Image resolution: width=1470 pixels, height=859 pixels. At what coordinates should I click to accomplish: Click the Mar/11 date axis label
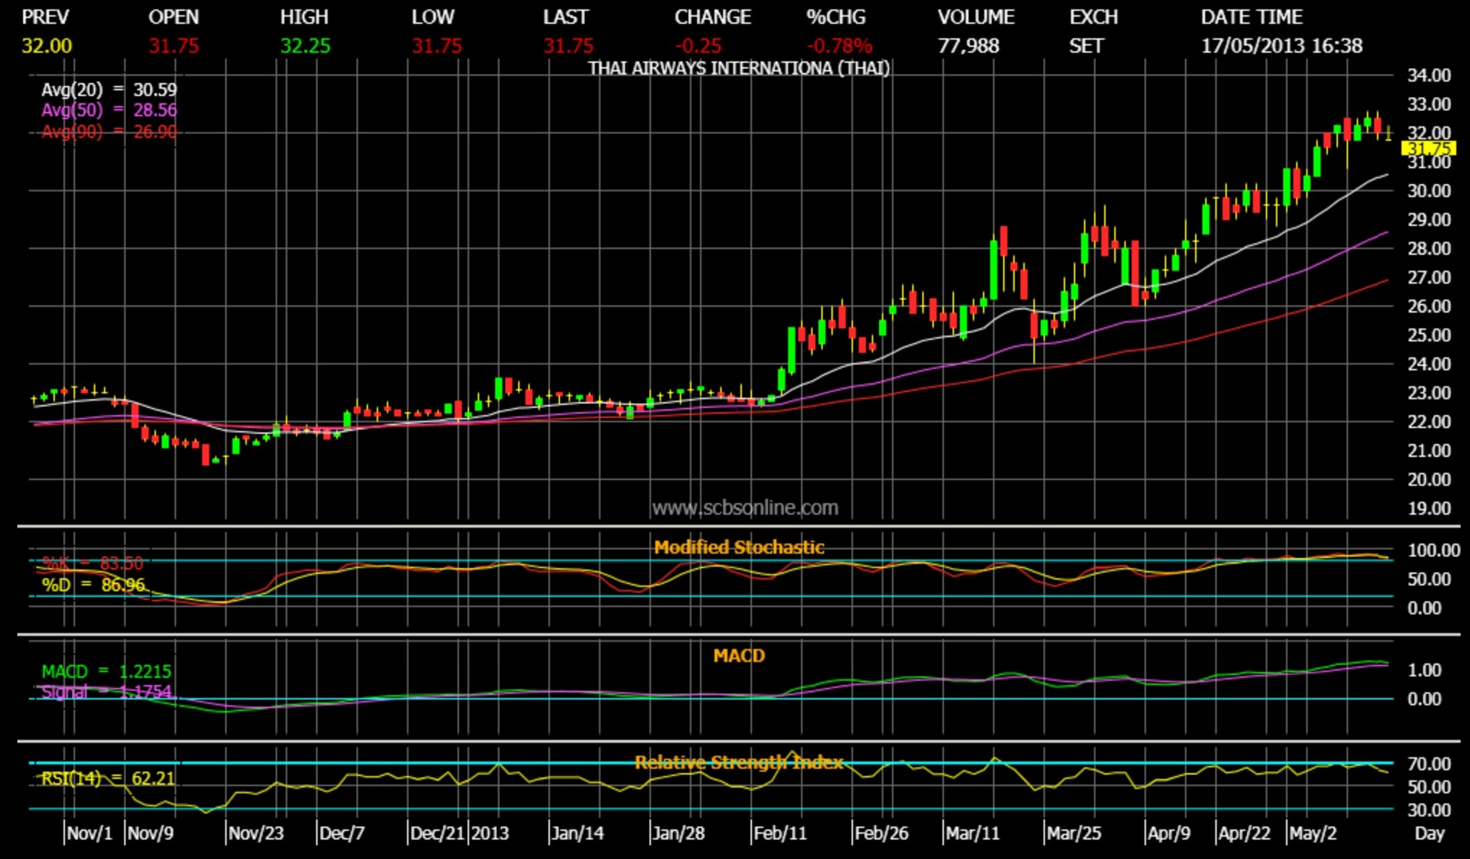[x=973, y=833]
